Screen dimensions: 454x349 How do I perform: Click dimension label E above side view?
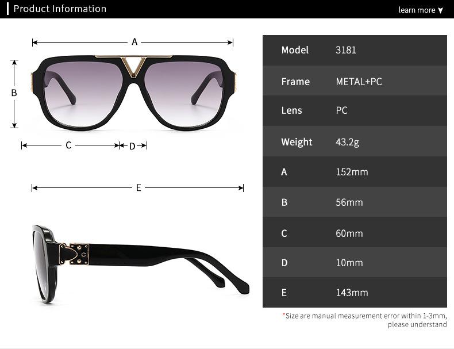coord(138,187)
